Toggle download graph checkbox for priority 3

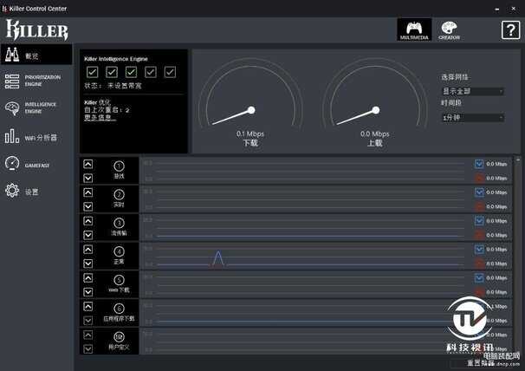pos(479,220)
